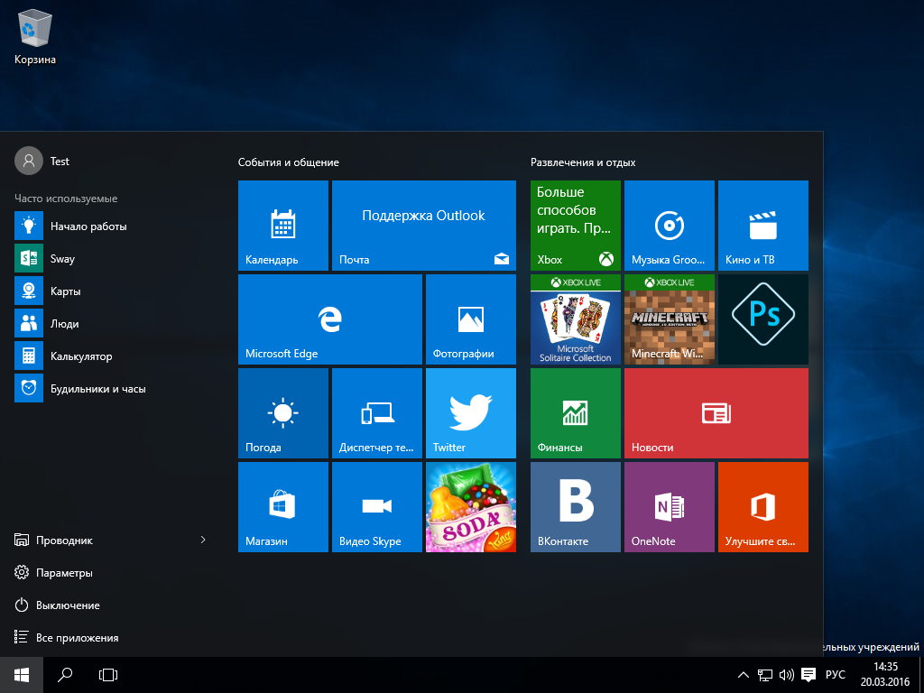Click the Task View taskbar button
924x693 pixels.
[x=108, y=674]
